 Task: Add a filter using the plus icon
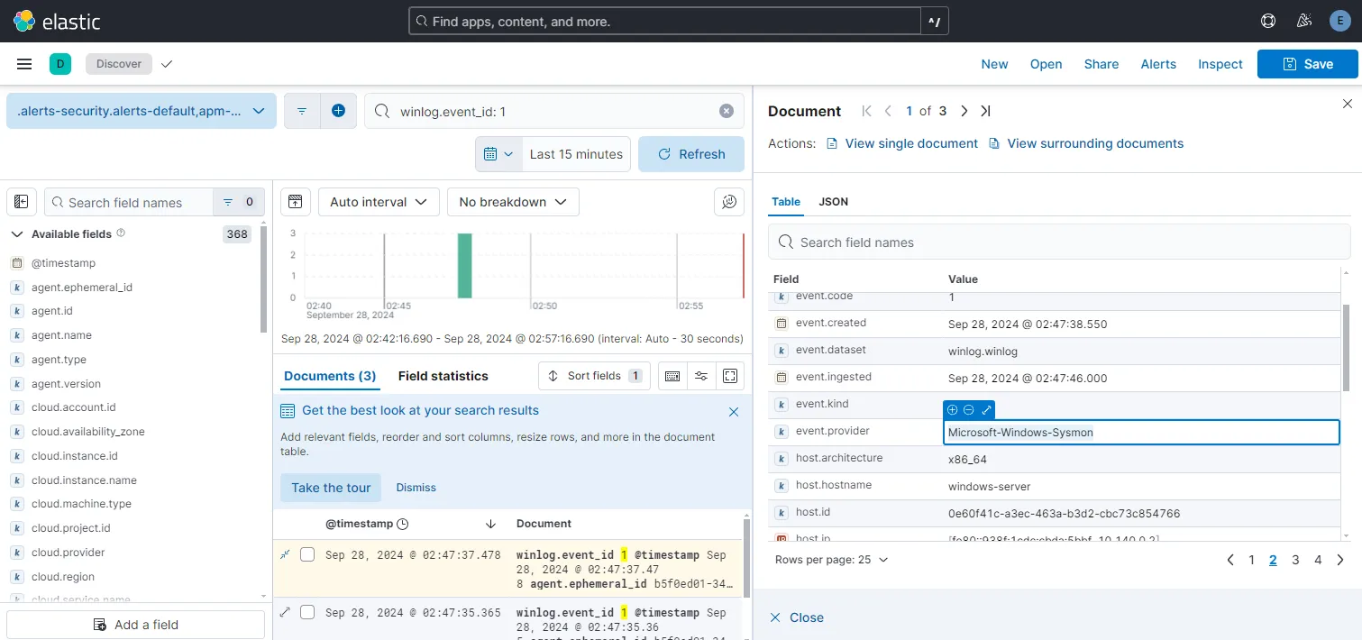point(338,110)
